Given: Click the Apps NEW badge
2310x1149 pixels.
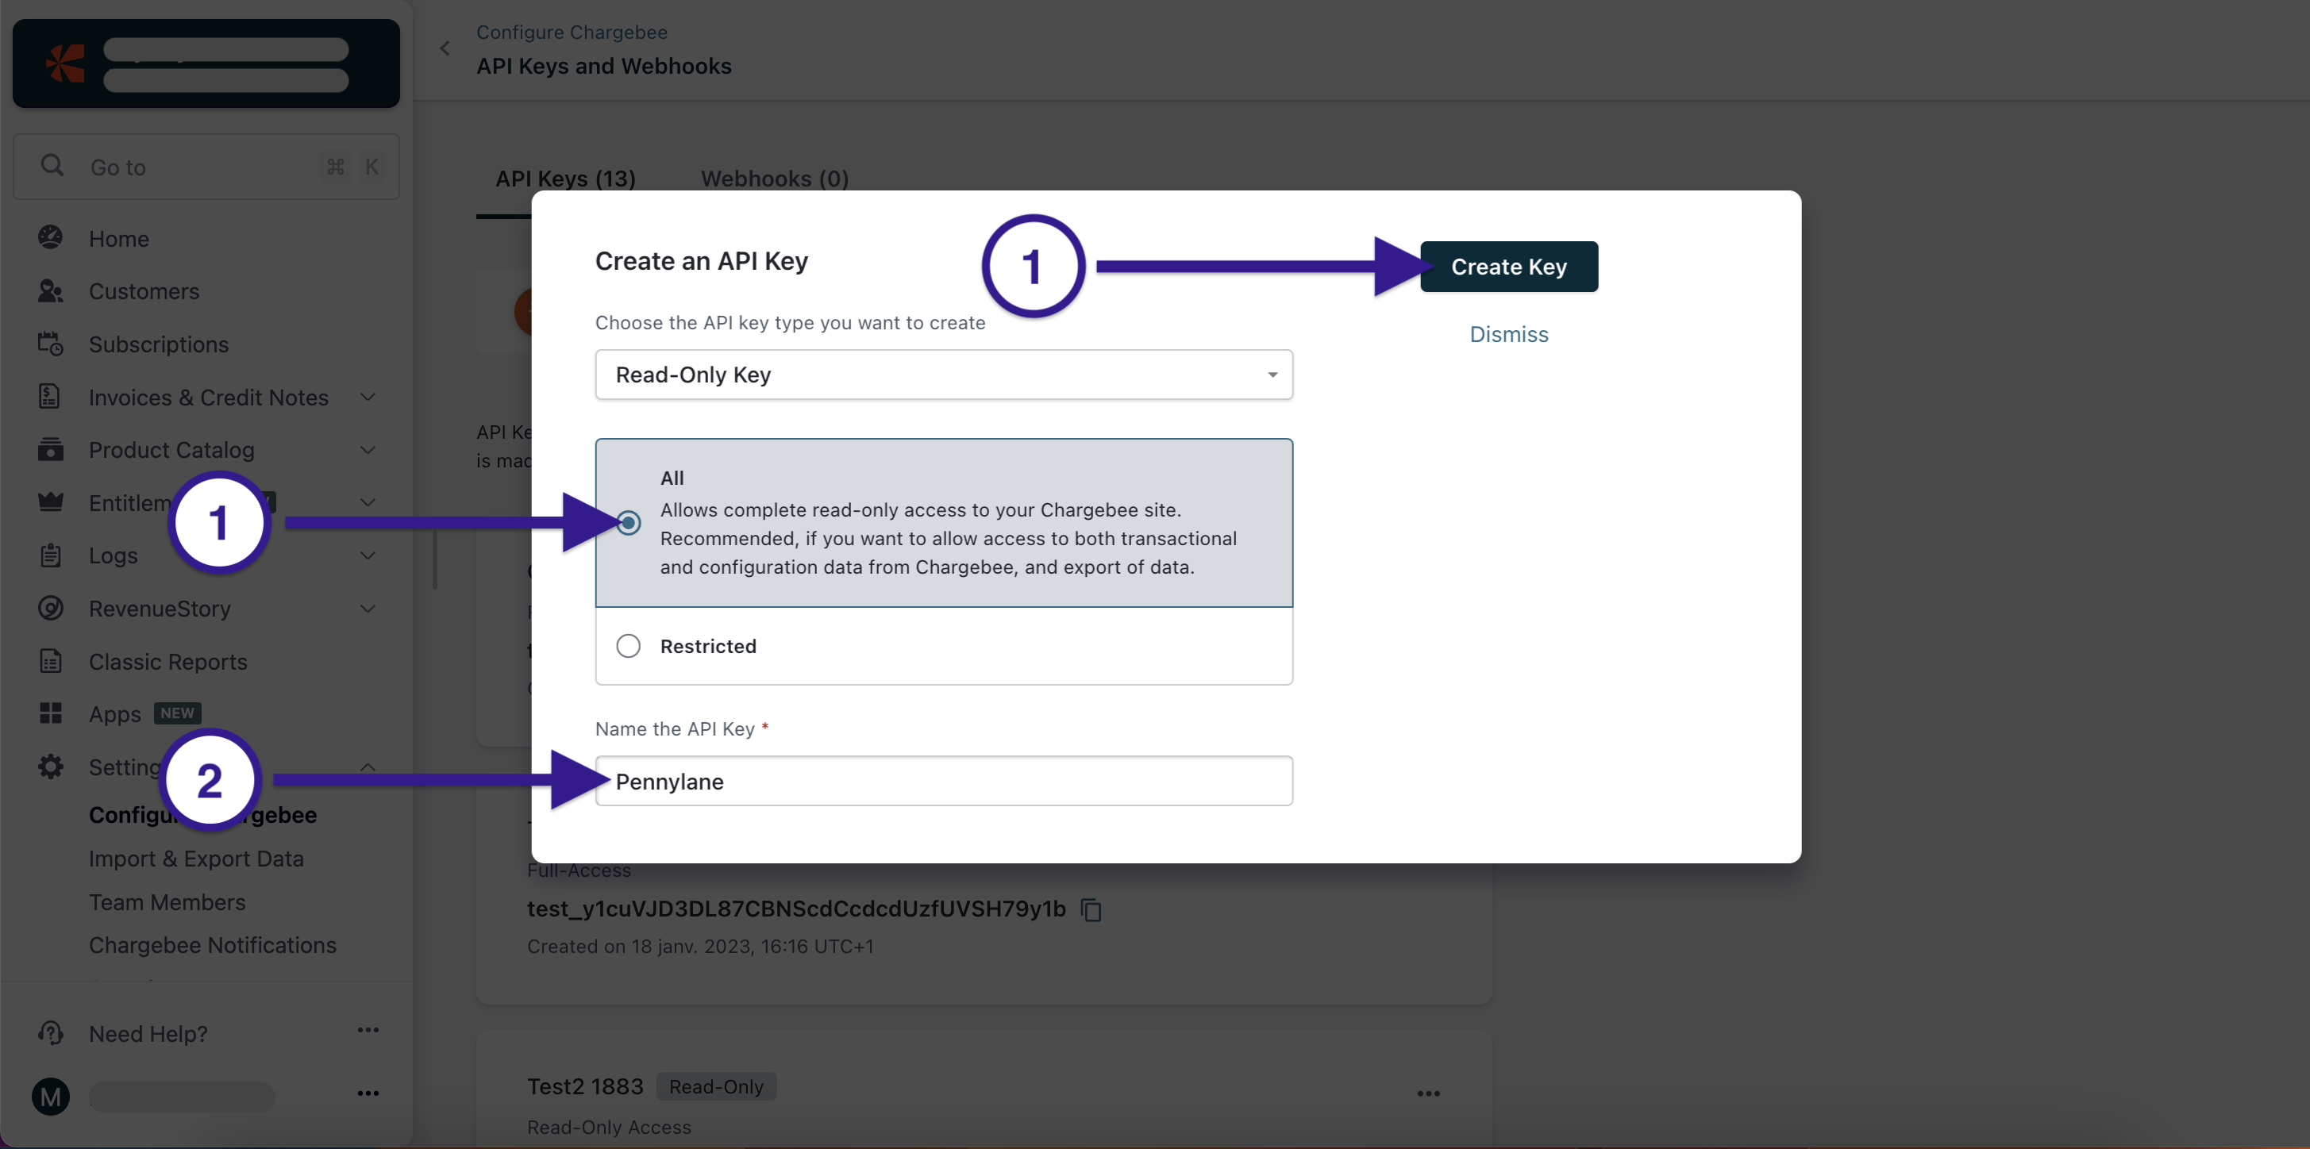Looking at the screenshot, I should click(x=177, y=713).
